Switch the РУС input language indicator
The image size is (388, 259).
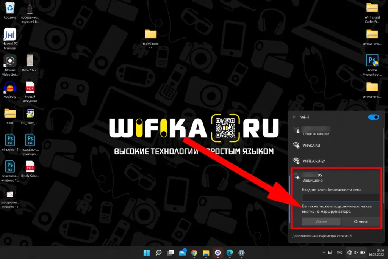point(339,253)
